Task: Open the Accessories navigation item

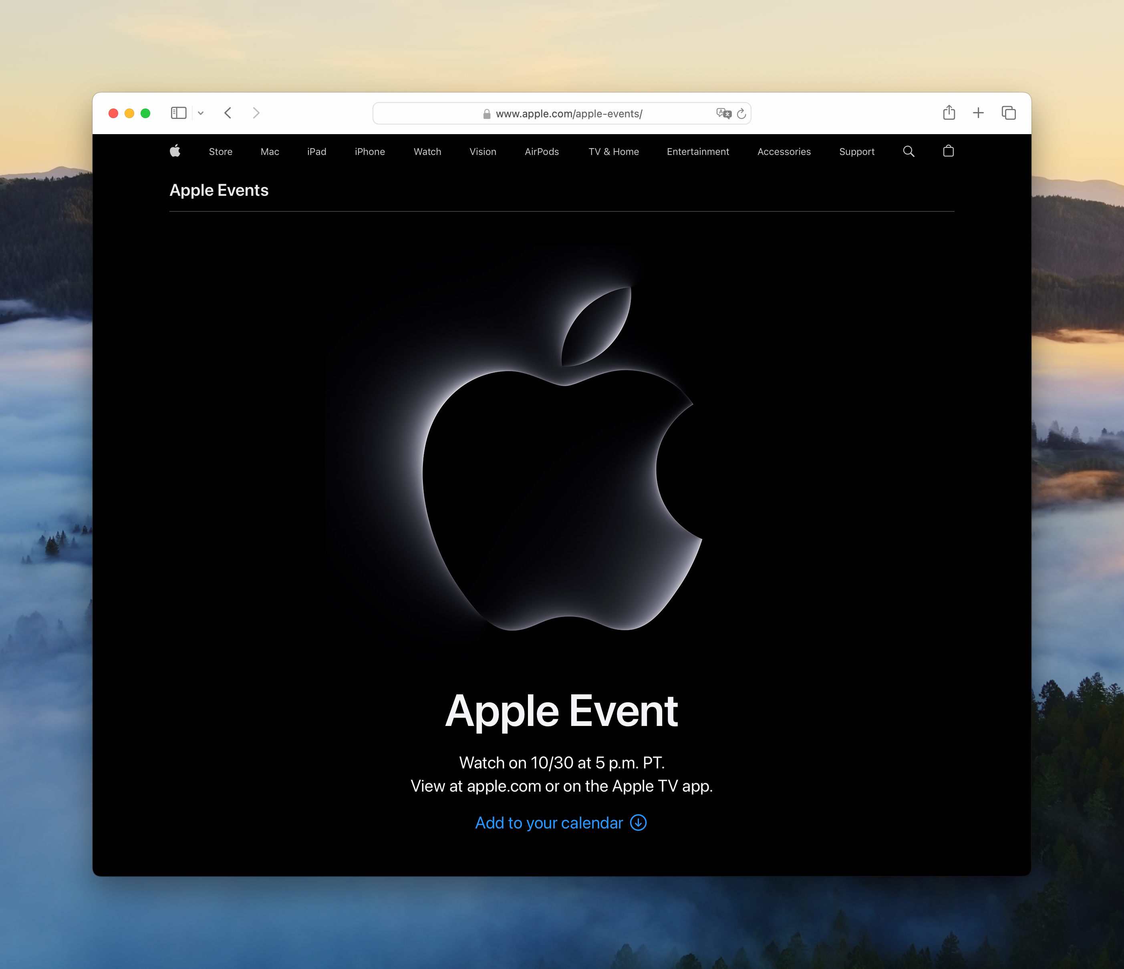Action: pyautogui.click(x=784, y=152)
